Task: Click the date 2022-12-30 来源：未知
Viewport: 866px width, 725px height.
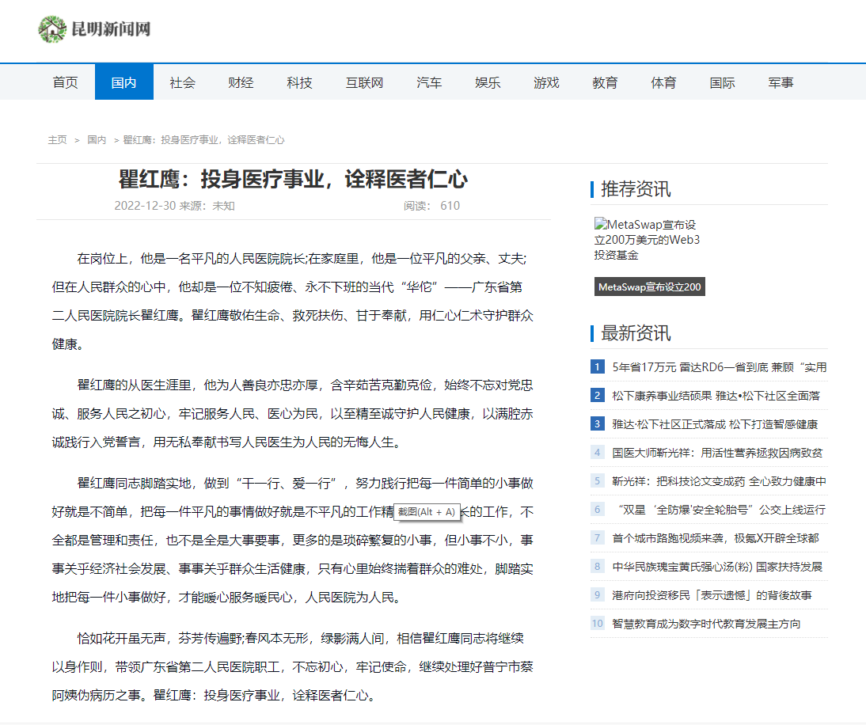Action: click(x=174, y=206)
